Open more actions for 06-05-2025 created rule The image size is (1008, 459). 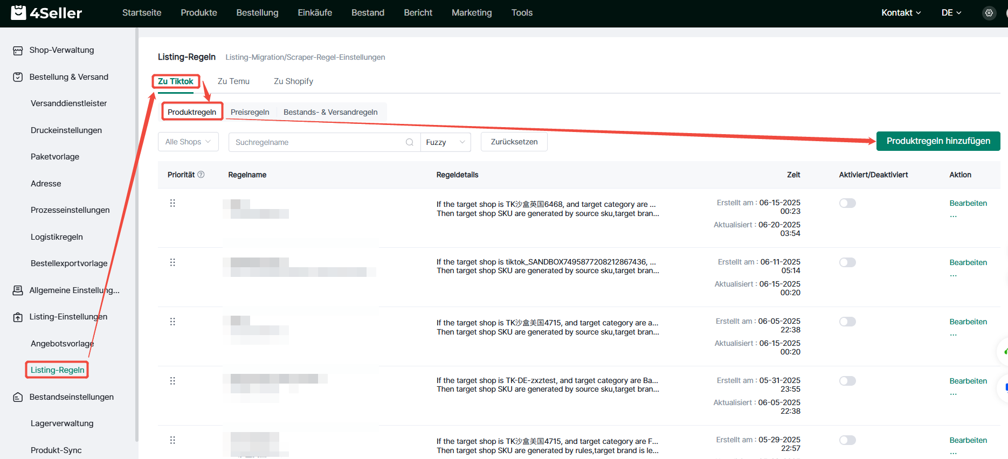point(954,335)
